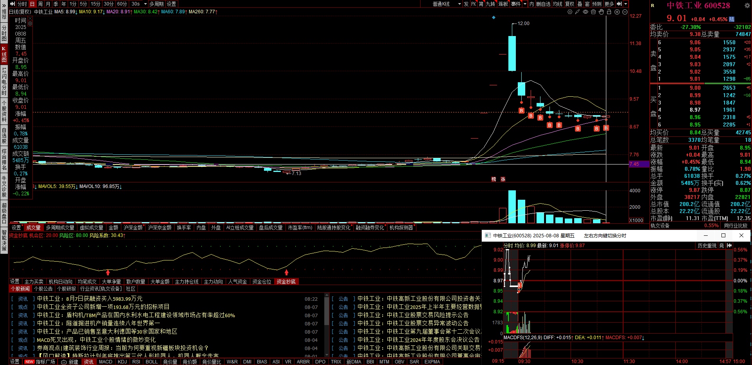Viewport: 752px width, 365px height.
Task: Click the 涨 marker on the K-line chart
Action: [x=503, y=179]
